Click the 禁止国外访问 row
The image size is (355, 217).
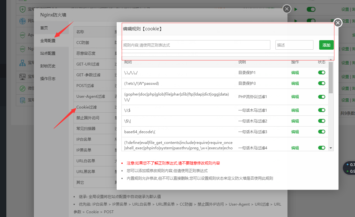(x=95, y=118)
